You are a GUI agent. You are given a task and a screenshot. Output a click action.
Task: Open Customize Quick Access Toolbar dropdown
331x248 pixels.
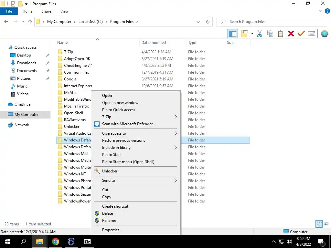click(x=26, y=4)
